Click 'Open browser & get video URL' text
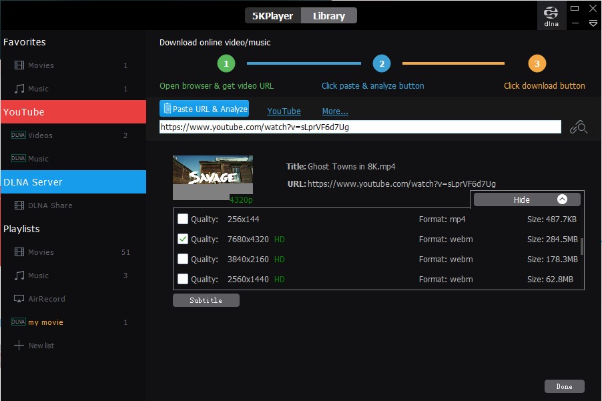This screenshot has height=401, width=602. pyautogui.click(x=216, y=85)
